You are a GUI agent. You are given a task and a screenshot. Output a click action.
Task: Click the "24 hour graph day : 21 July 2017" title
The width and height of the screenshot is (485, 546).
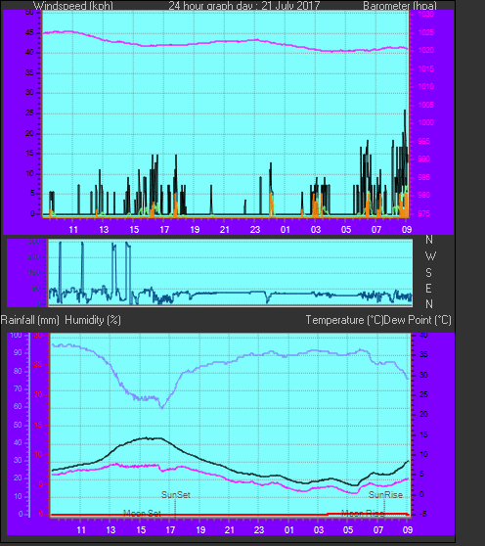[243, 6]
